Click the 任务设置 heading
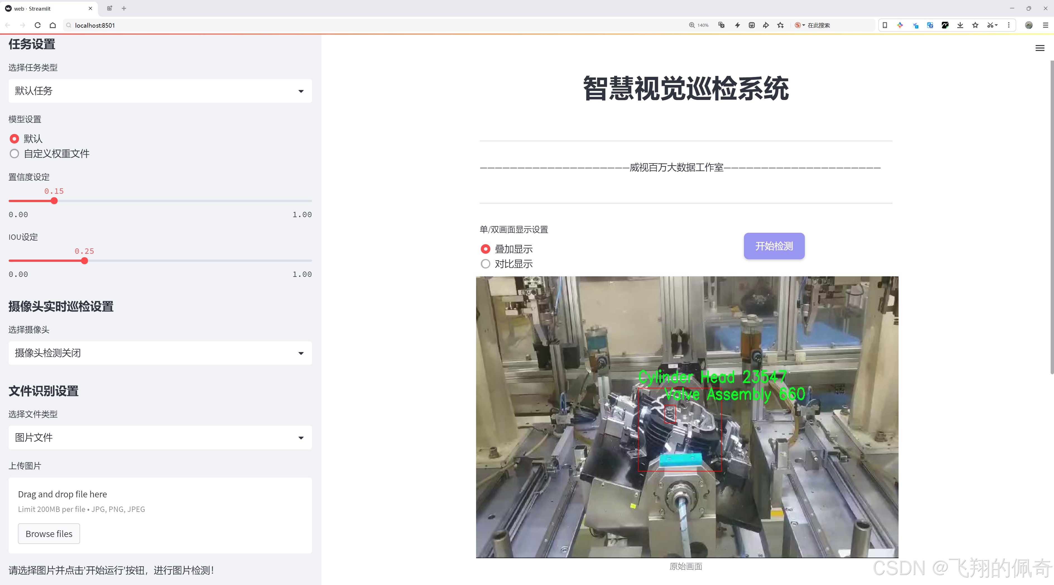 pyautogui.click(x=32, y=44)
